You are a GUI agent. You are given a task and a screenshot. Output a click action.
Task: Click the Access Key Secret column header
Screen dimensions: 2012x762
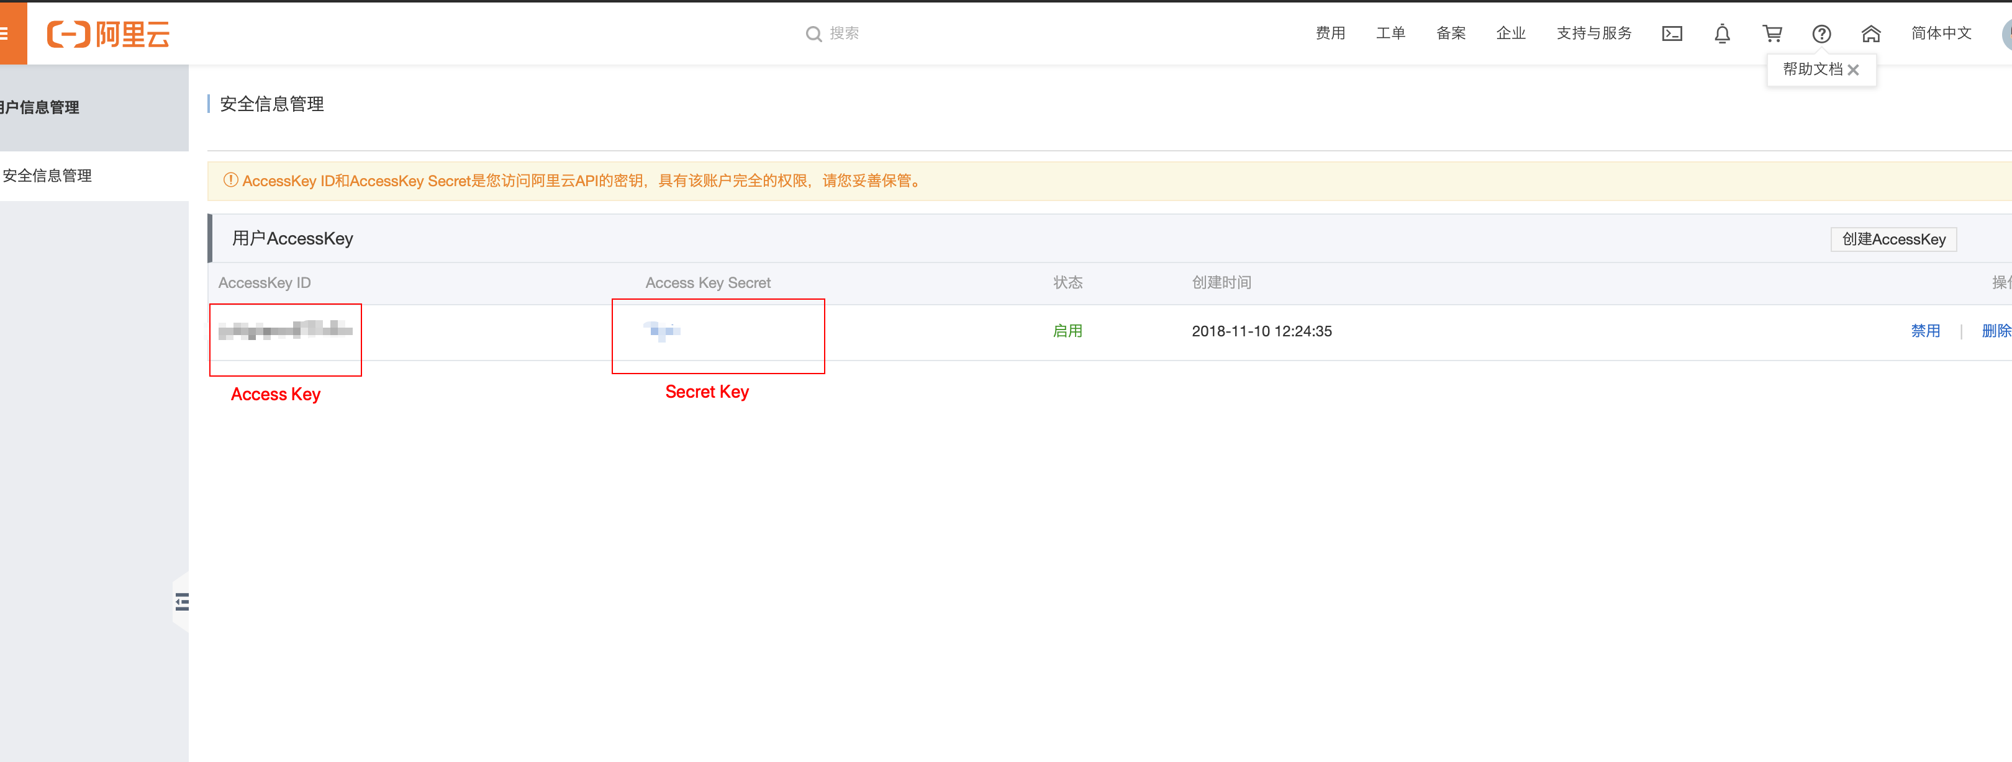tap(708, 282)
